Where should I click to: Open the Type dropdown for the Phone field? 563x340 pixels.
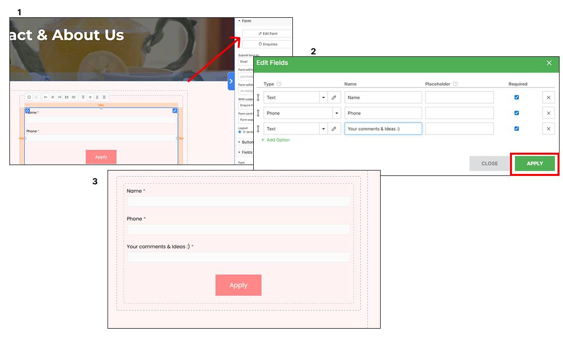(336, 113)
